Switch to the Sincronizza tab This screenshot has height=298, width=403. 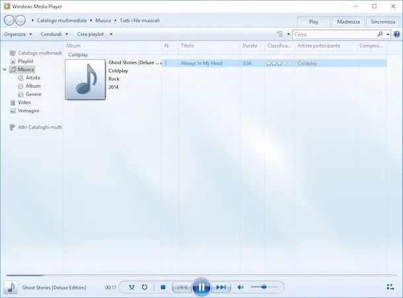click(383, 22)
